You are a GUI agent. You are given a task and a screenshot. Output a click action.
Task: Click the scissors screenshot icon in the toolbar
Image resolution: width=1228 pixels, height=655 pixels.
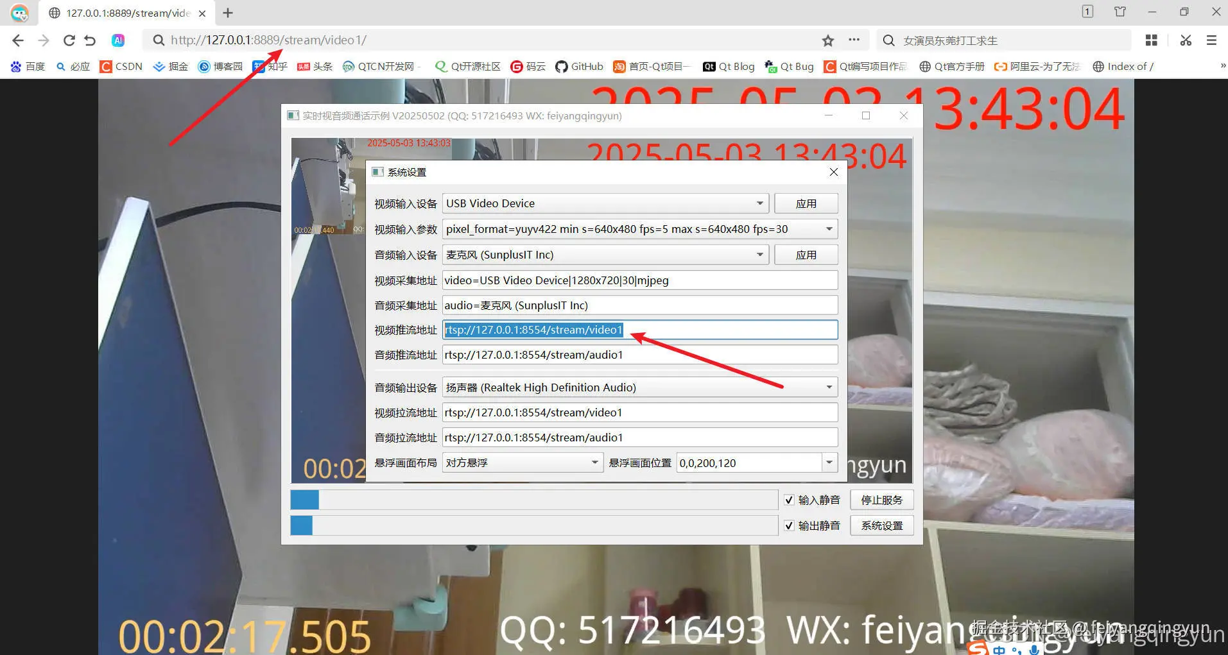pos(1184,40)
